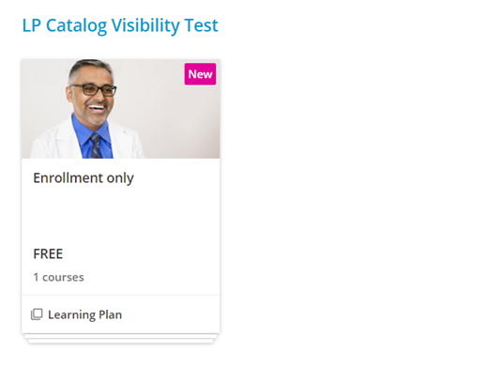Image resolution: width=502 pixels, height=367 pixels.
Task: Click the doctor's face in the thumbnail
Action: tap(92, 98)
